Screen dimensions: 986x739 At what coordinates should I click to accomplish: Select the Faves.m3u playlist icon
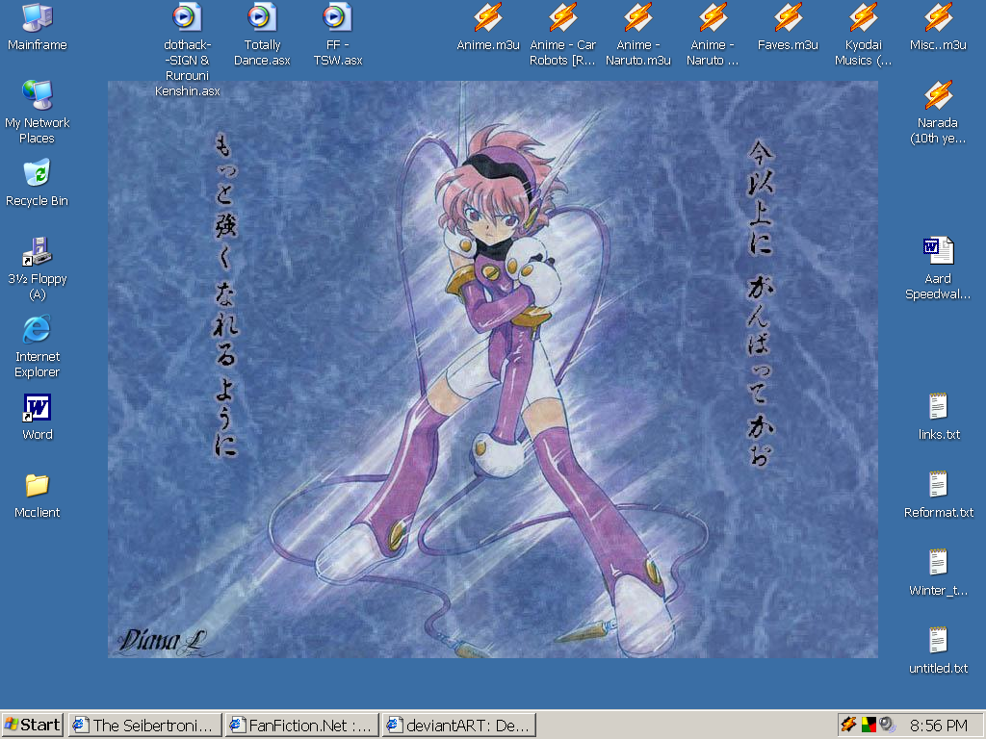(x=788, y=17)
